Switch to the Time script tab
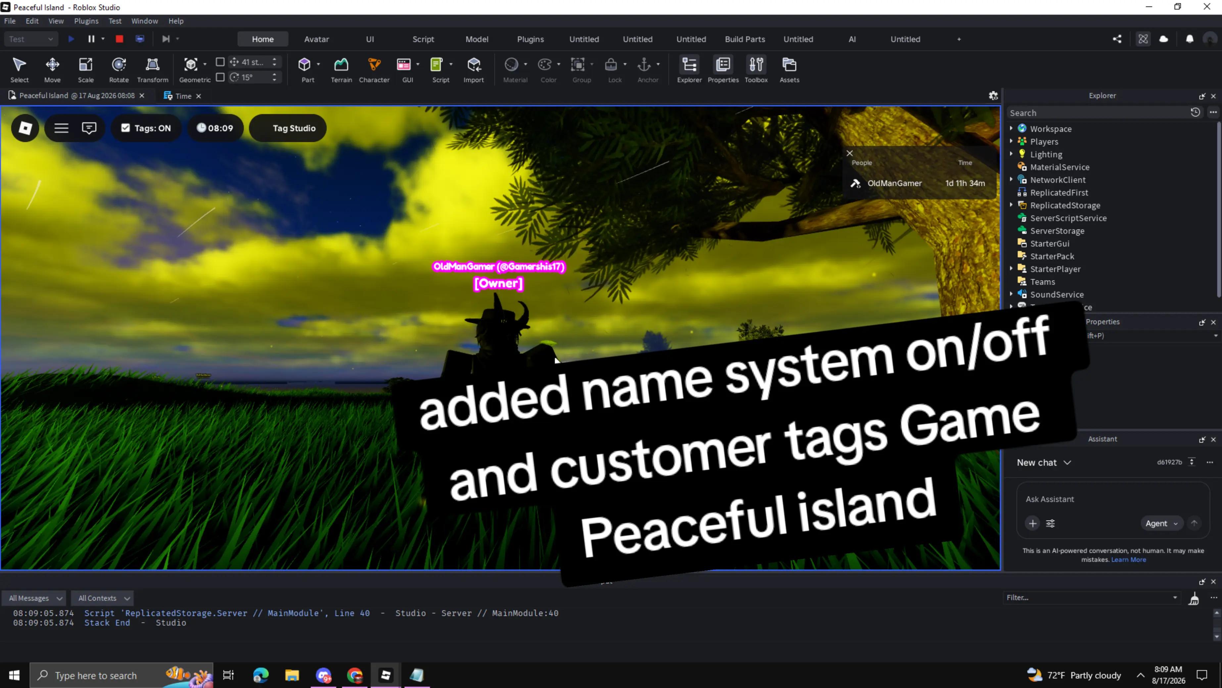This screenshot has height=688, width=1222. [183, 96]
